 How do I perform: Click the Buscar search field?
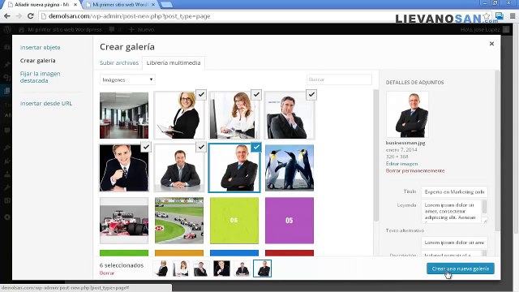pos(339,79)
